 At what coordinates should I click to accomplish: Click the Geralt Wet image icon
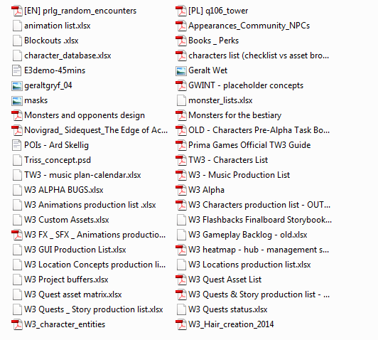181,70
